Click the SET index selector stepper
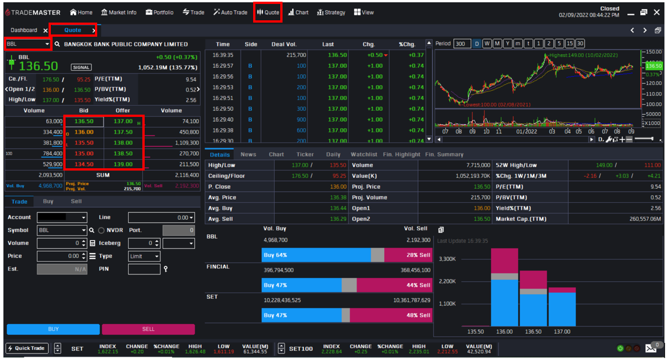This screenshot has height=362, width=669. [58, 348]
